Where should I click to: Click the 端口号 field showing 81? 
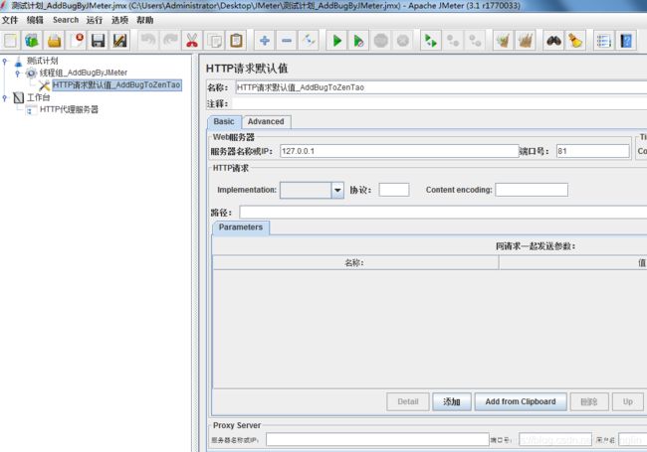point(592,151)
